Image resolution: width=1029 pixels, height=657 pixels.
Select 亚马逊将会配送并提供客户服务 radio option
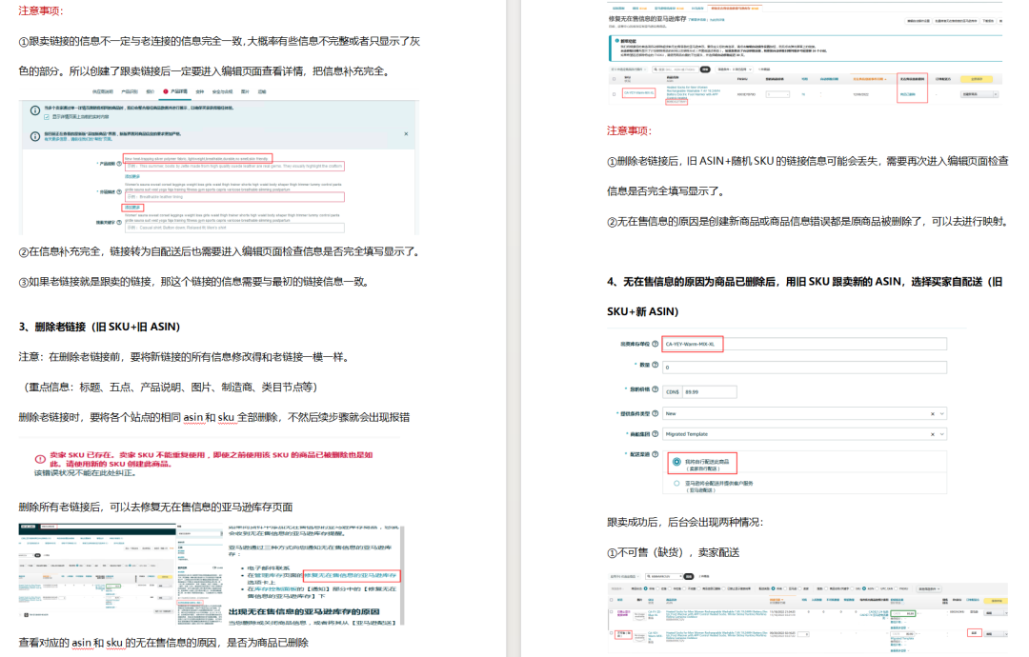(x=677, y=486)
